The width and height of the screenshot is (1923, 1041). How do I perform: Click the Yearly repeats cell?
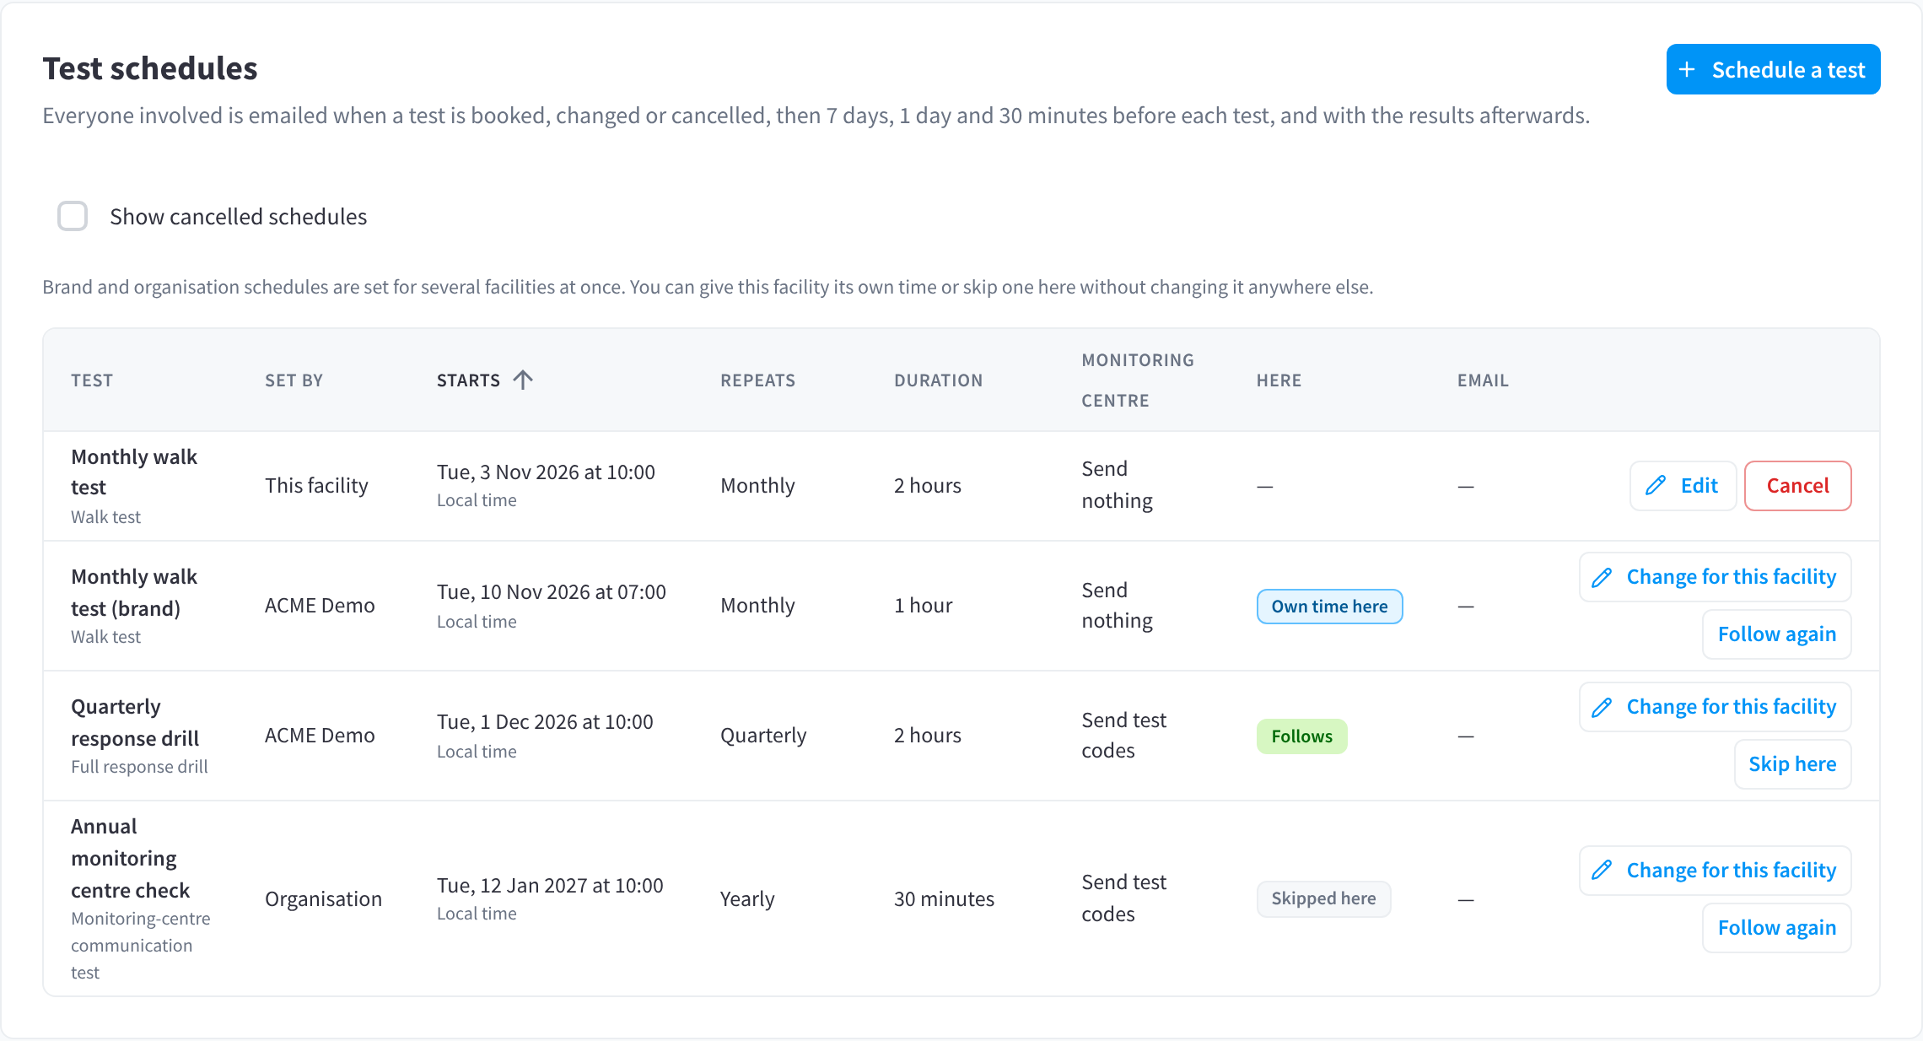[747, 899]
